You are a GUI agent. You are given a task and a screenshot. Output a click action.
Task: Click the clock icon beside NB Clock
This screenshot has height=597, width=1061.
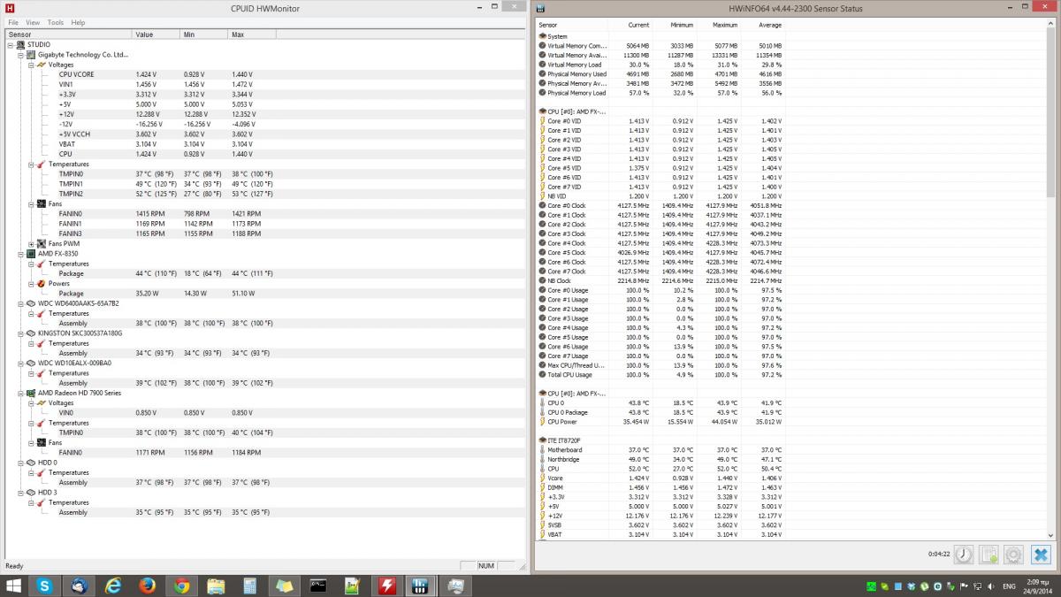(x=542, y=280)
